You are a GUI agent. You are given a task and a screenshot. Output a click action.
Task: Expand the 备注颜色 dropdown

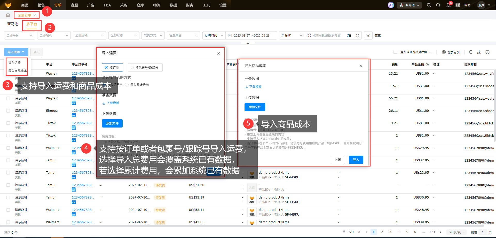tap(183, 35)
